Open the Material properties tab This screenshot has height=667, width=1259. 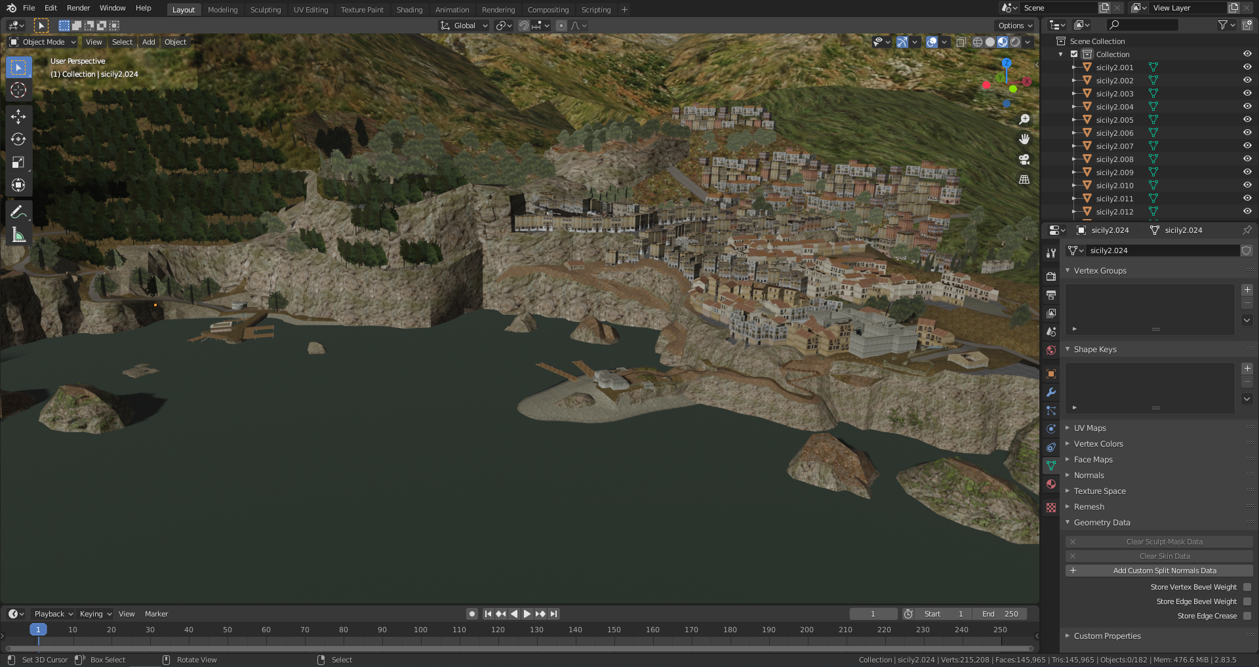(x=1051, y=484)
